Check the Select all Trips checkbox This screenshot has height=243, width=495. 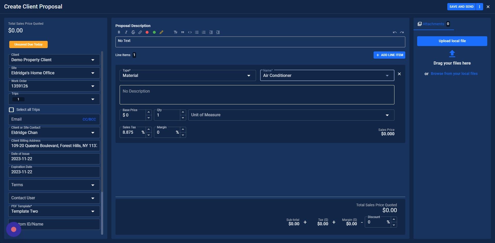coord(11,110)
